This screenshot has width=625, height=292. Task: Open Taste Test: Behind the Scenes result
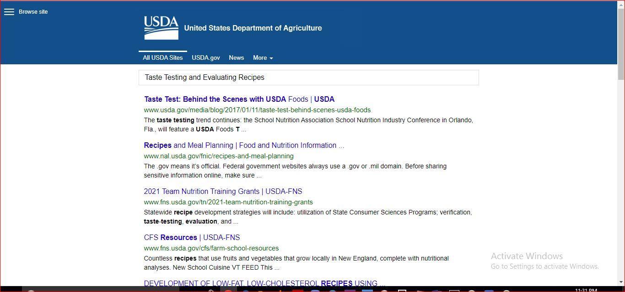pyautogui.click(x=239, y=99)
